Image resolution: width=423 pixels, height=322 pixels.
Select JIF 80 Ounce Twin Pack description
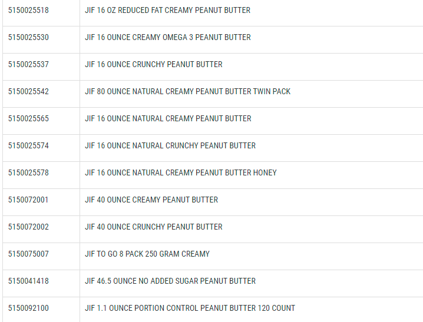coord(187,92)
